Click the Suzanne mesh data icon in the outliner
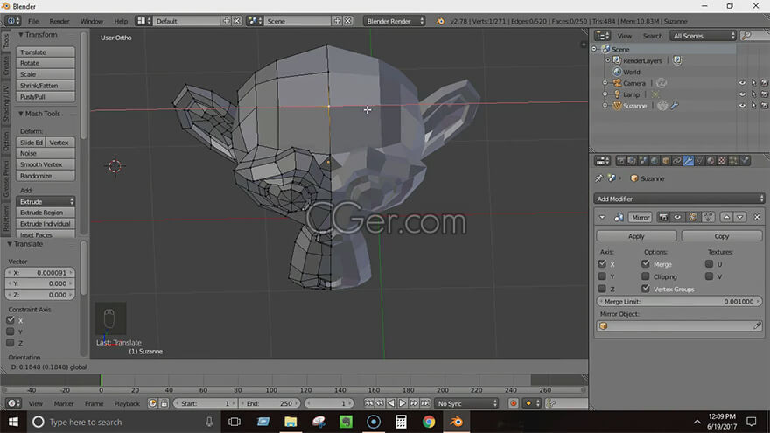 click(x=662, y=106)
